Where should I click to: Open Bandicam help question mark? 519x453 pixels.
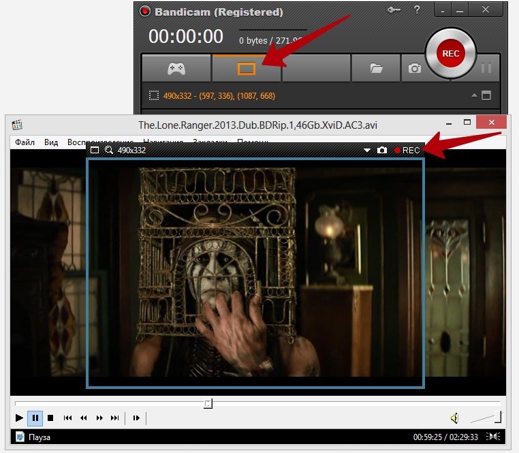(x=417, y=10)
